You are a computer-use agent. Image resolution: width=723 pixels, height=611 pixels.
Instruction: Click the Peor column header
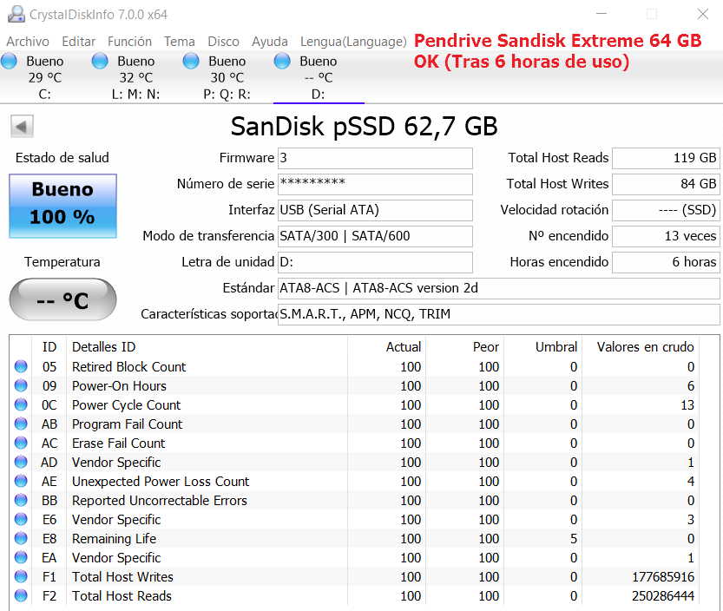point(464,347)
